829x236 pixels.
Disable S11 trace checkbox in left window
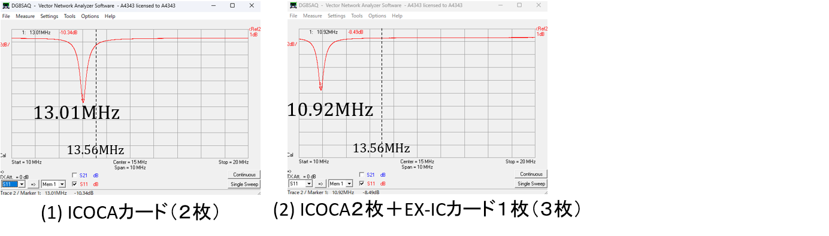(x=74, y=183)
